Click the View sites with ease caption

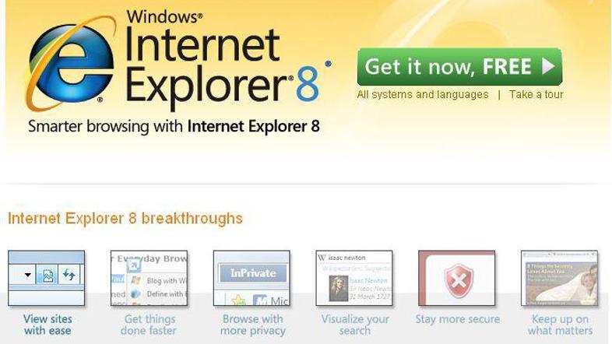pyautogui.click(x=47, y=325)
